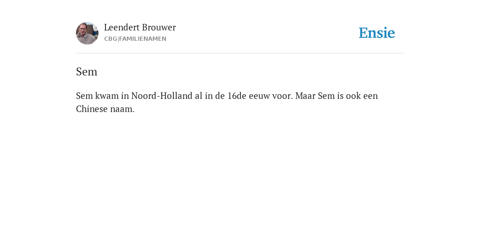The image size is (480, 240).
Task: Click the words Chinese naam
Action: (105, 109)
